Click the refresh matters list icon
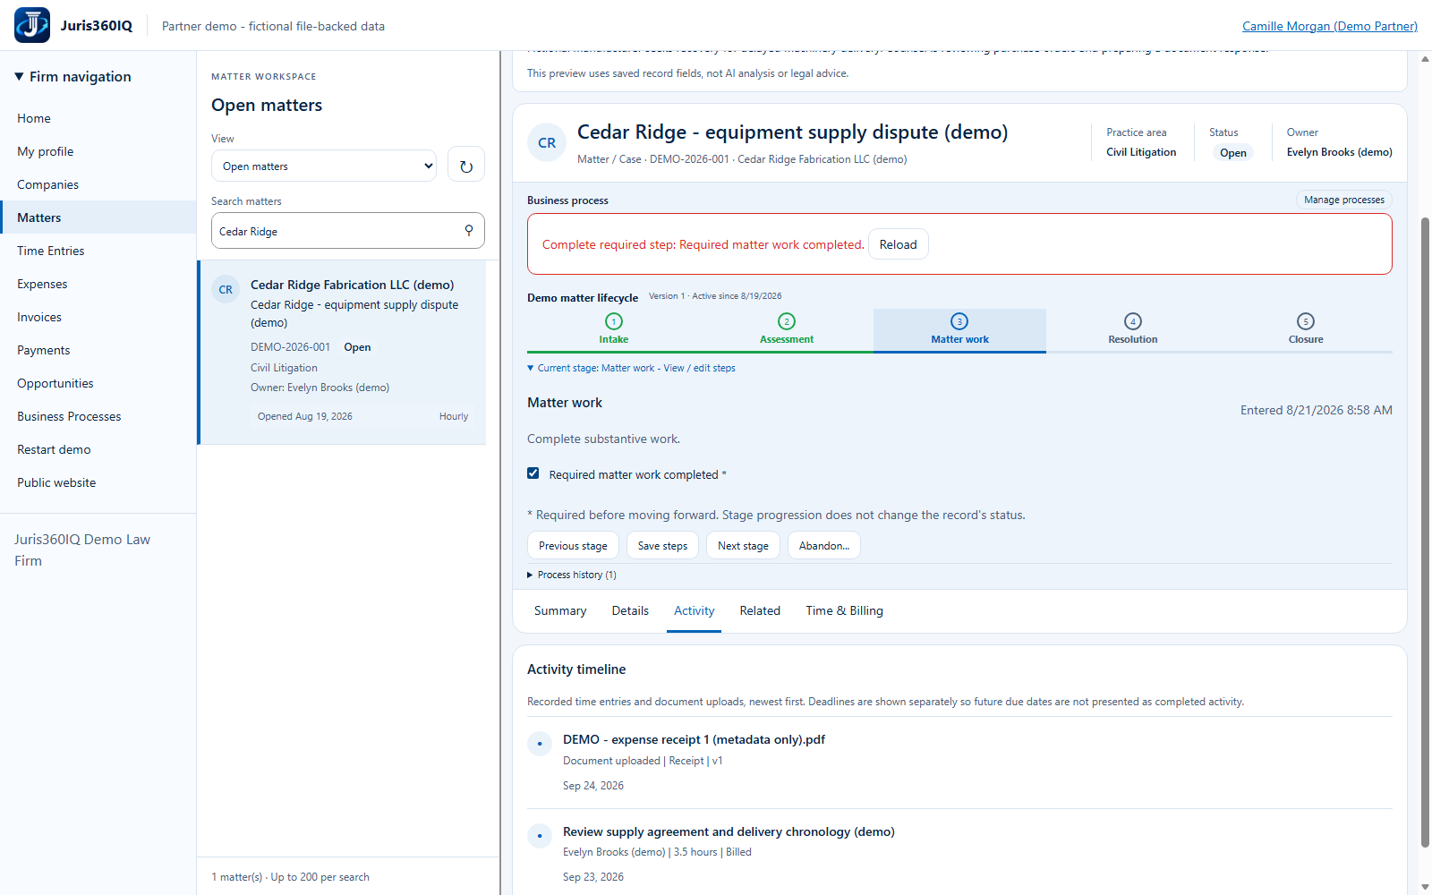 (x=466, y=166)
